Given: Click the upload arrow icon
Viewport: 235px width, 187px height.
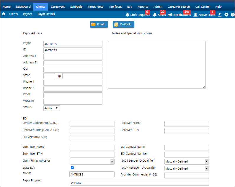Looking at the screenshot, I should click(220, 14).
